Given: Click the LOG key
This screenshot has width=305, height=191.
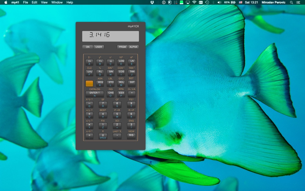Looking at the screenshot, I should pyautogui.click(x=121, y=62).
